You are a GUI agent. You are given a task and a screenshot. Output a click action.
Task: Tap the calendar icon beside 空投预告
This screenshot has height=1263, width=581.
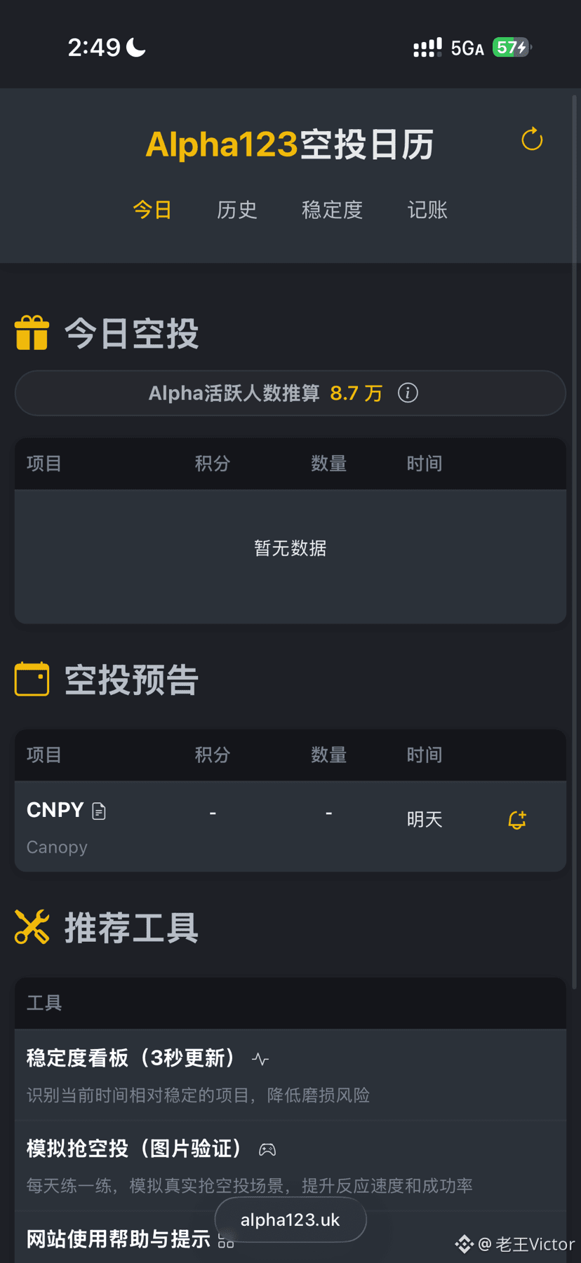tap(32, 679)
